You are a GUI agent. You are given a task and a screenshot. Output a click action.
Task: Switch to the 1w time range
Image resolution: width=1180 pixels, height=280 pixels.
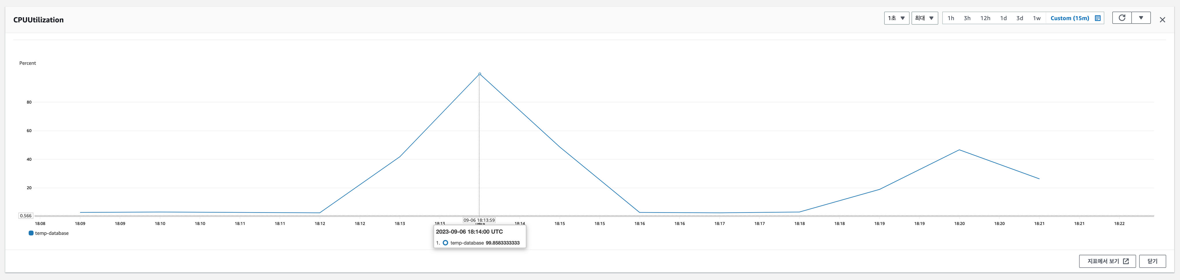(1037, 18)
